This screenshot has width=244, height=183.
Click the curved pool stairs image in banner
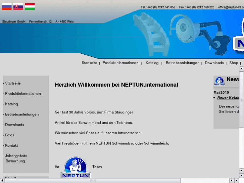tap(151, 34)
